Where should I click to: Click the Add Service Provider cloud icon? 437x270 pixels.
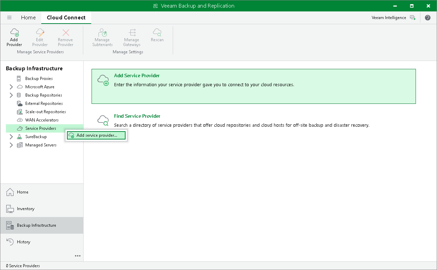(x=103, y=80)
